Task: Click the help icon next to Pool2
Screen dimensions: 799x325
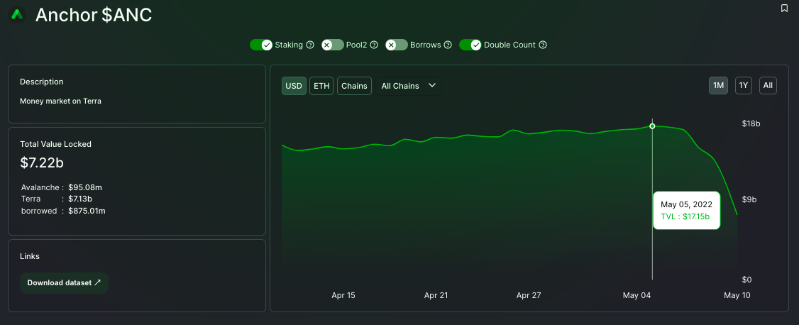Action: coord(374,45)
